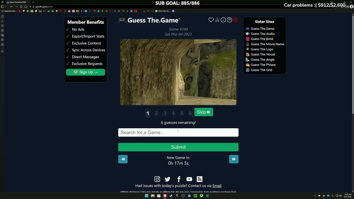Click browser forward arrow button
This screenshot has height=199, width=354.
tap(16, 7)
